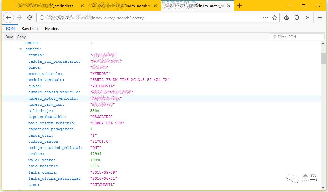Click the "HYUNDAI" value
This screenshot has width=328, height=192.
point(100,74)
